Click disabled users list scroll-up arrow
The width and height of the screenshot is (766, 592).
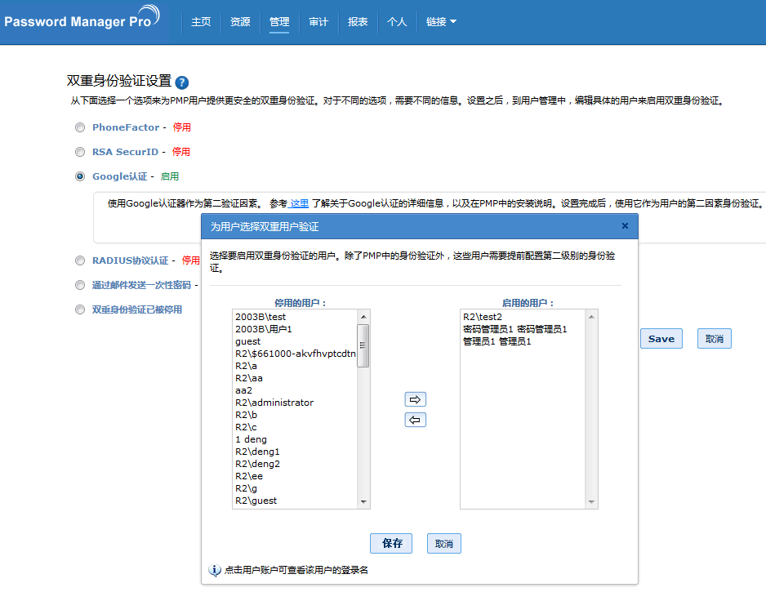pos(363,317)
